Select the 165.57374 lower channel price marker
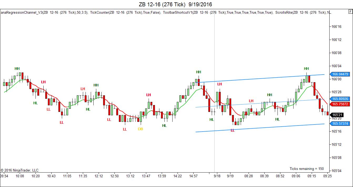 coord(340,123)
